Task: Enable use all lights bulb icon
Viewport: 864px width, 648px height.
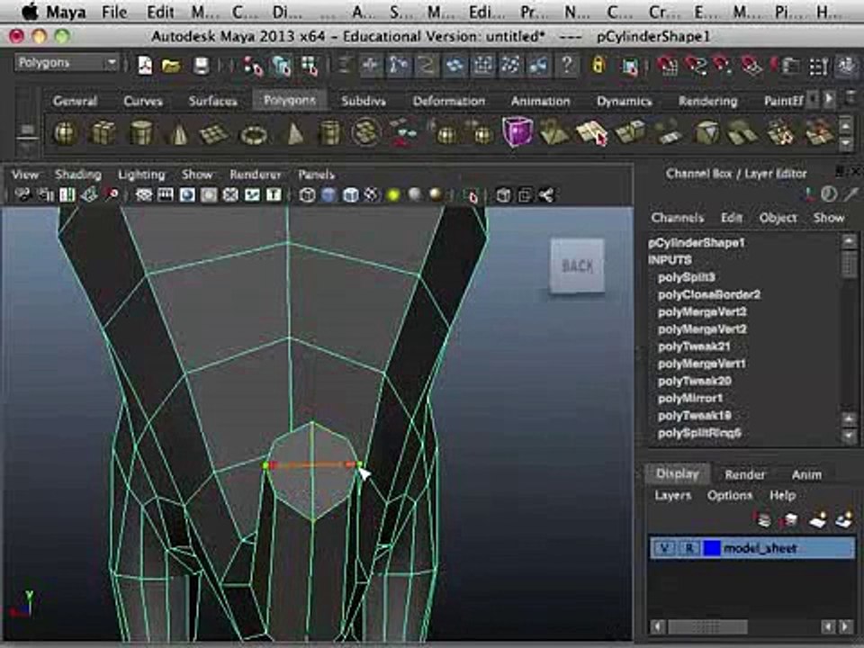Action: [x=393, y=194]
